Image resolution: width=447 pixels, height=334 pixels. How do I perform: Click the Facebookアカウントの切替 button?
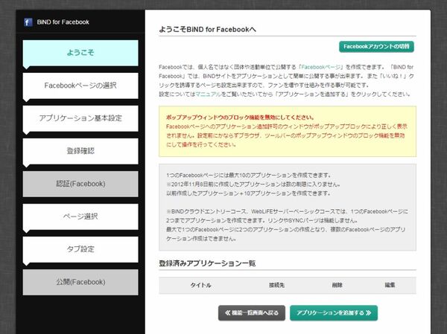tap(376, 47)
